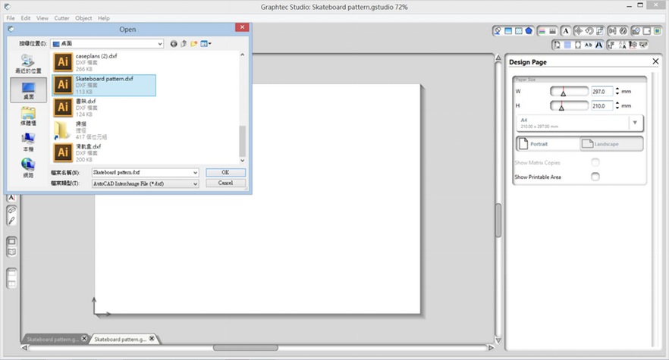Select the caseplans (2).dxf file

coord(104,62)
